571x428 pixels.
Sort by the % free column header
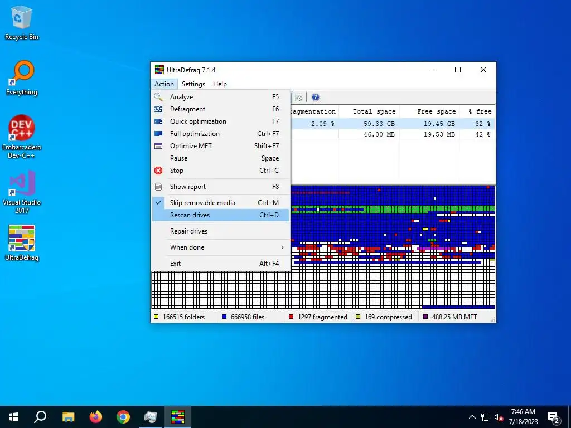click(477, 111)
